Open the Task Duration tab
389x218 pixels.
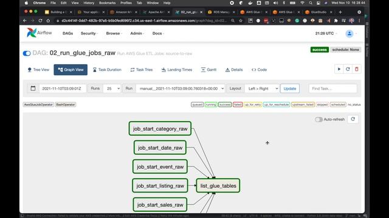pyautogui.click(x=107, y=70)
